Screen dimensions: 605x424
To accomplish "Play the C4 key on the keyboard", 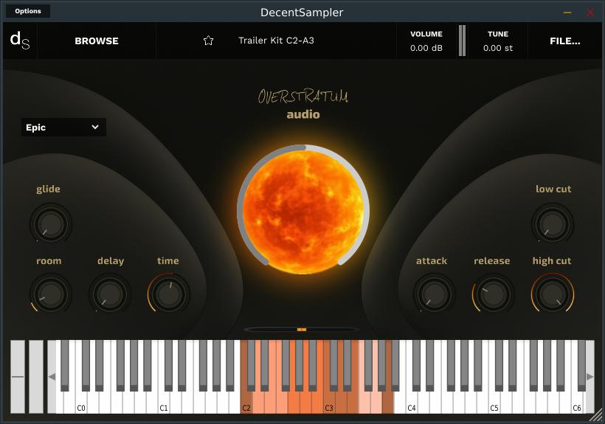I will [x=411, y=401].
